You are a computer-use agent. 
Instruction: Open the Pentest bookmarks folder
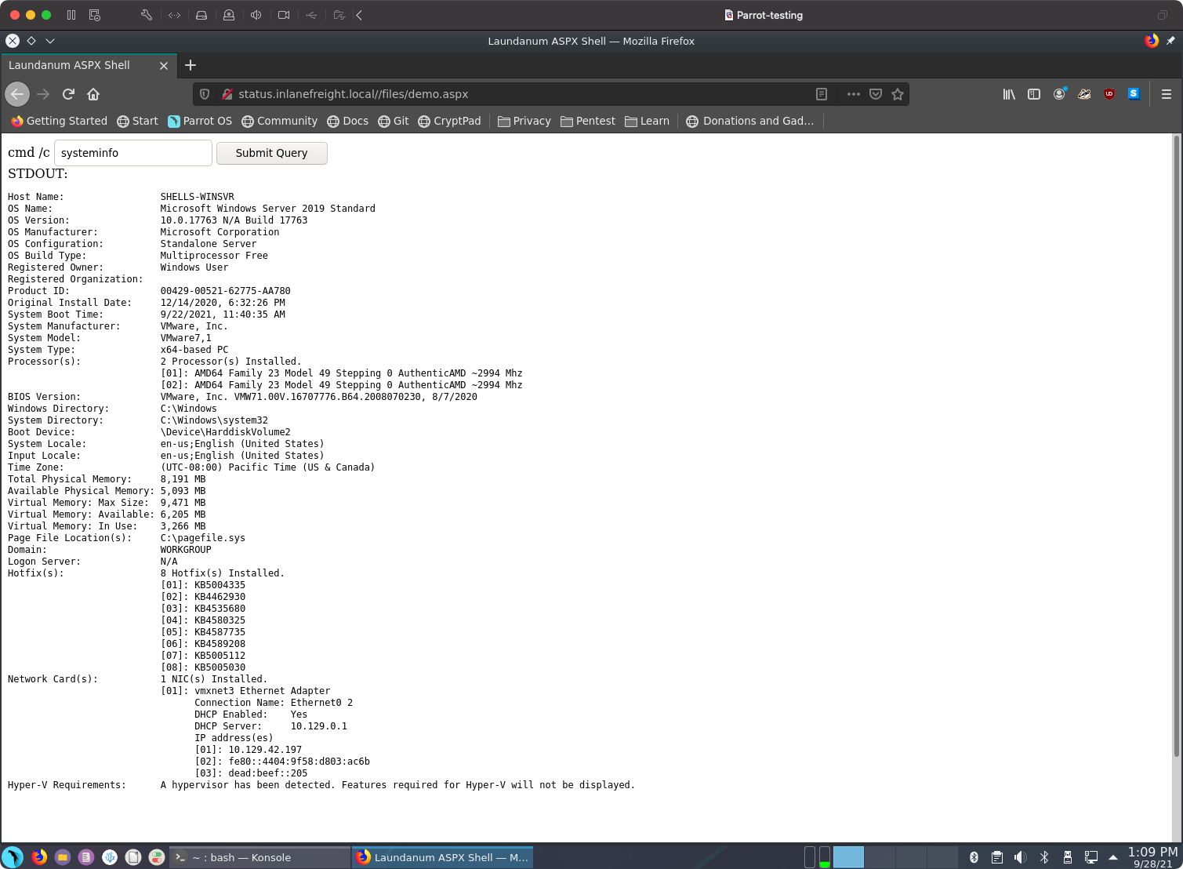(x=588, y=121)
